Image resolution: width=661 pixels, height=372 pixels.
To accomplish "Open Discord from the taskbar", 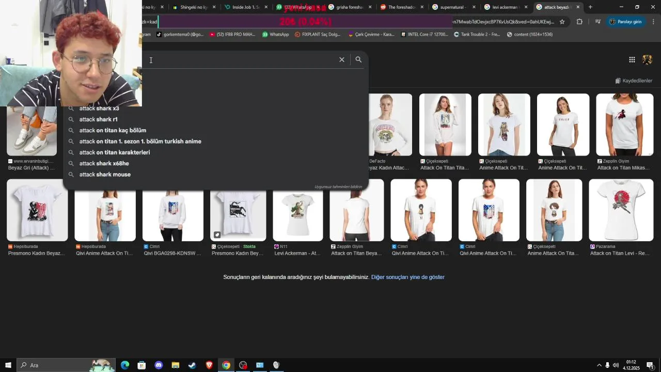I will [159, 365].
